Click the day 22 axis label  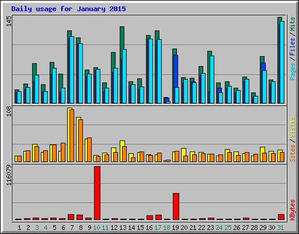201,228
